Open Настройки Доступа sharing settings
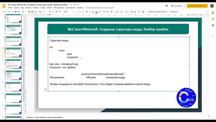This screenshot has width=216, height=122. pos(197,6)
